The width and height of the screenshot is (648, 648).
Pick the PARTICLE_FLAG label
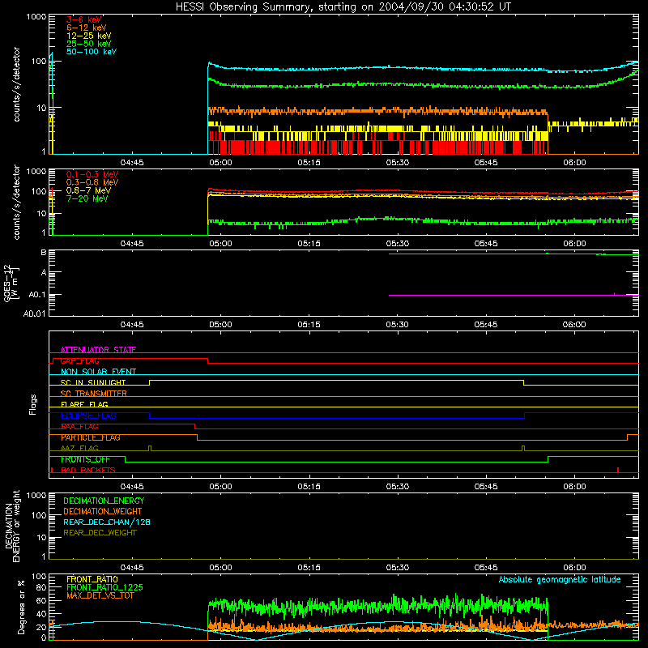click(91, 437)
